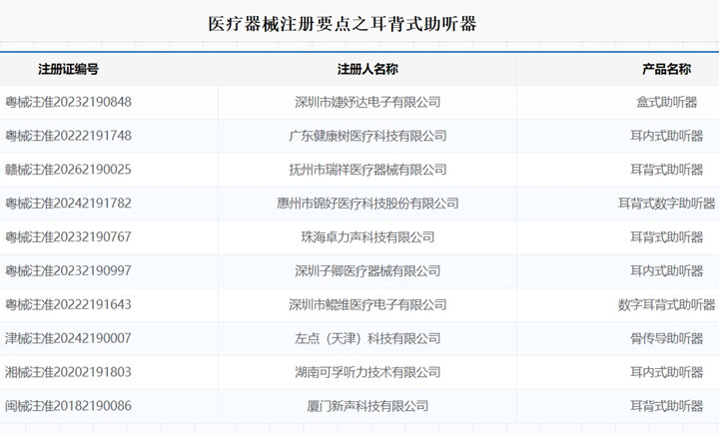719x435 pixels.
Task: Click product name 耳背式数字助听器
Action: [667, 203]
